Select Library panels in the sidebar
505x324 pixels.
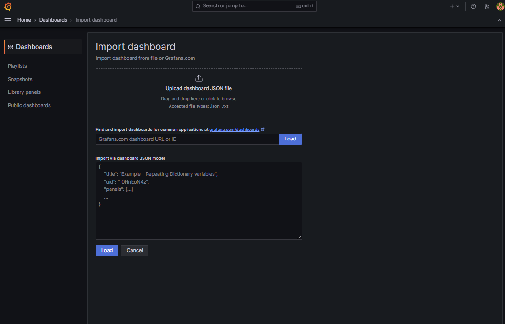click(24, 92)
